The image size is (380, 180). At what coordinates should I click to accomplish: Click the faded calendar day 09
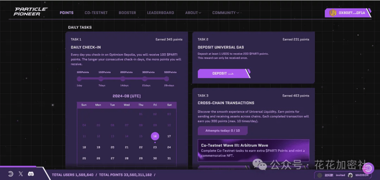[155, 125]
